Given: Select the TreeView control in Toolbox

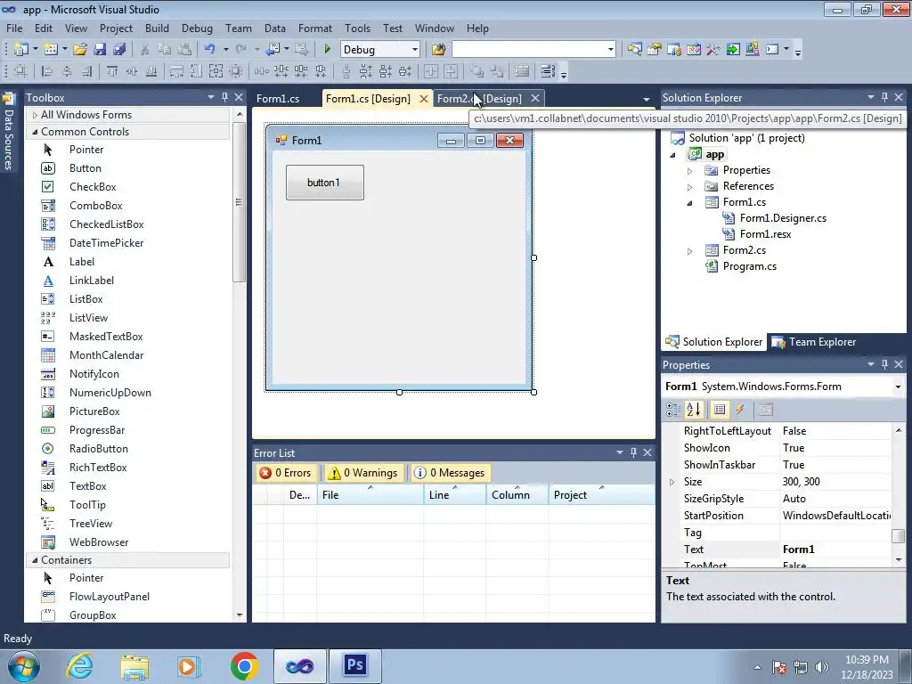Looking at the screenshot, I should coord(90,524).
